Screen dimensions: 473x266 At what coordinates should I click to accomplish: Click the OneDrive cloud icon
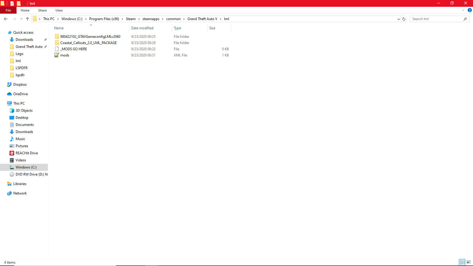[9, 94]
